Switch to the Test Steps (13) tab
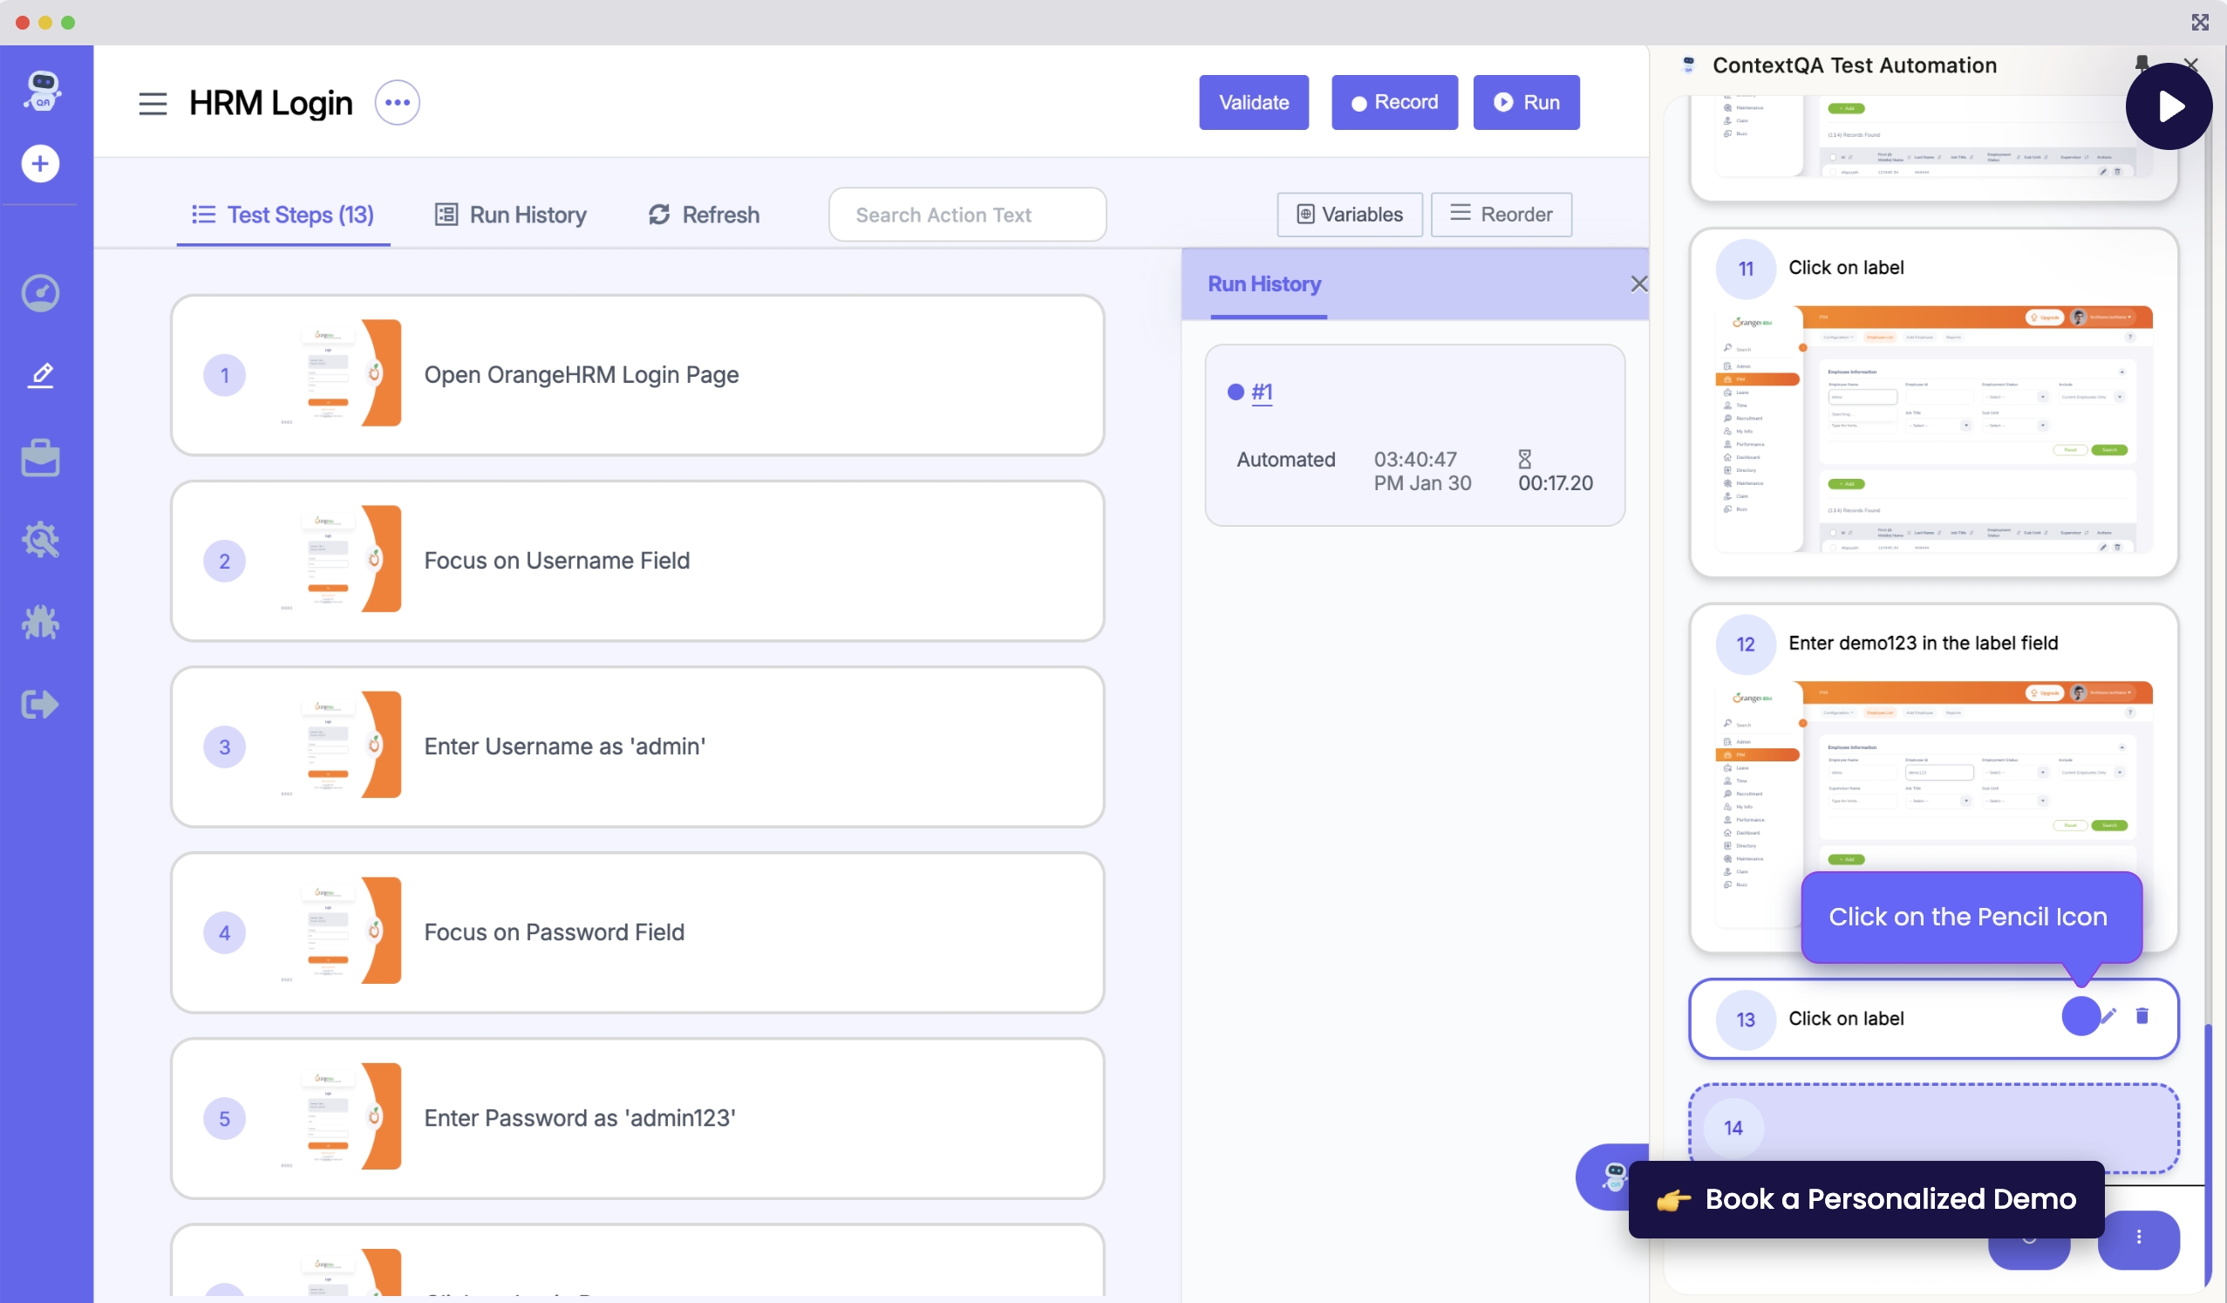Image resolution: width=2227 pixels, height=1303 pixels. pos(283,215)
